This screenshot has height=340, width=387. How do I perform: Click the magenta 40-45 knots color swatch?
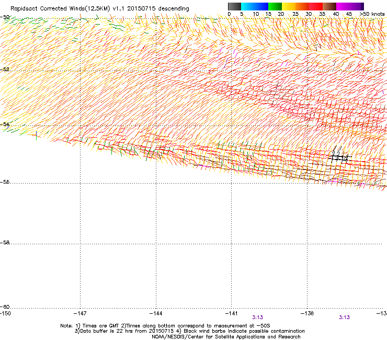pos(343,6)
